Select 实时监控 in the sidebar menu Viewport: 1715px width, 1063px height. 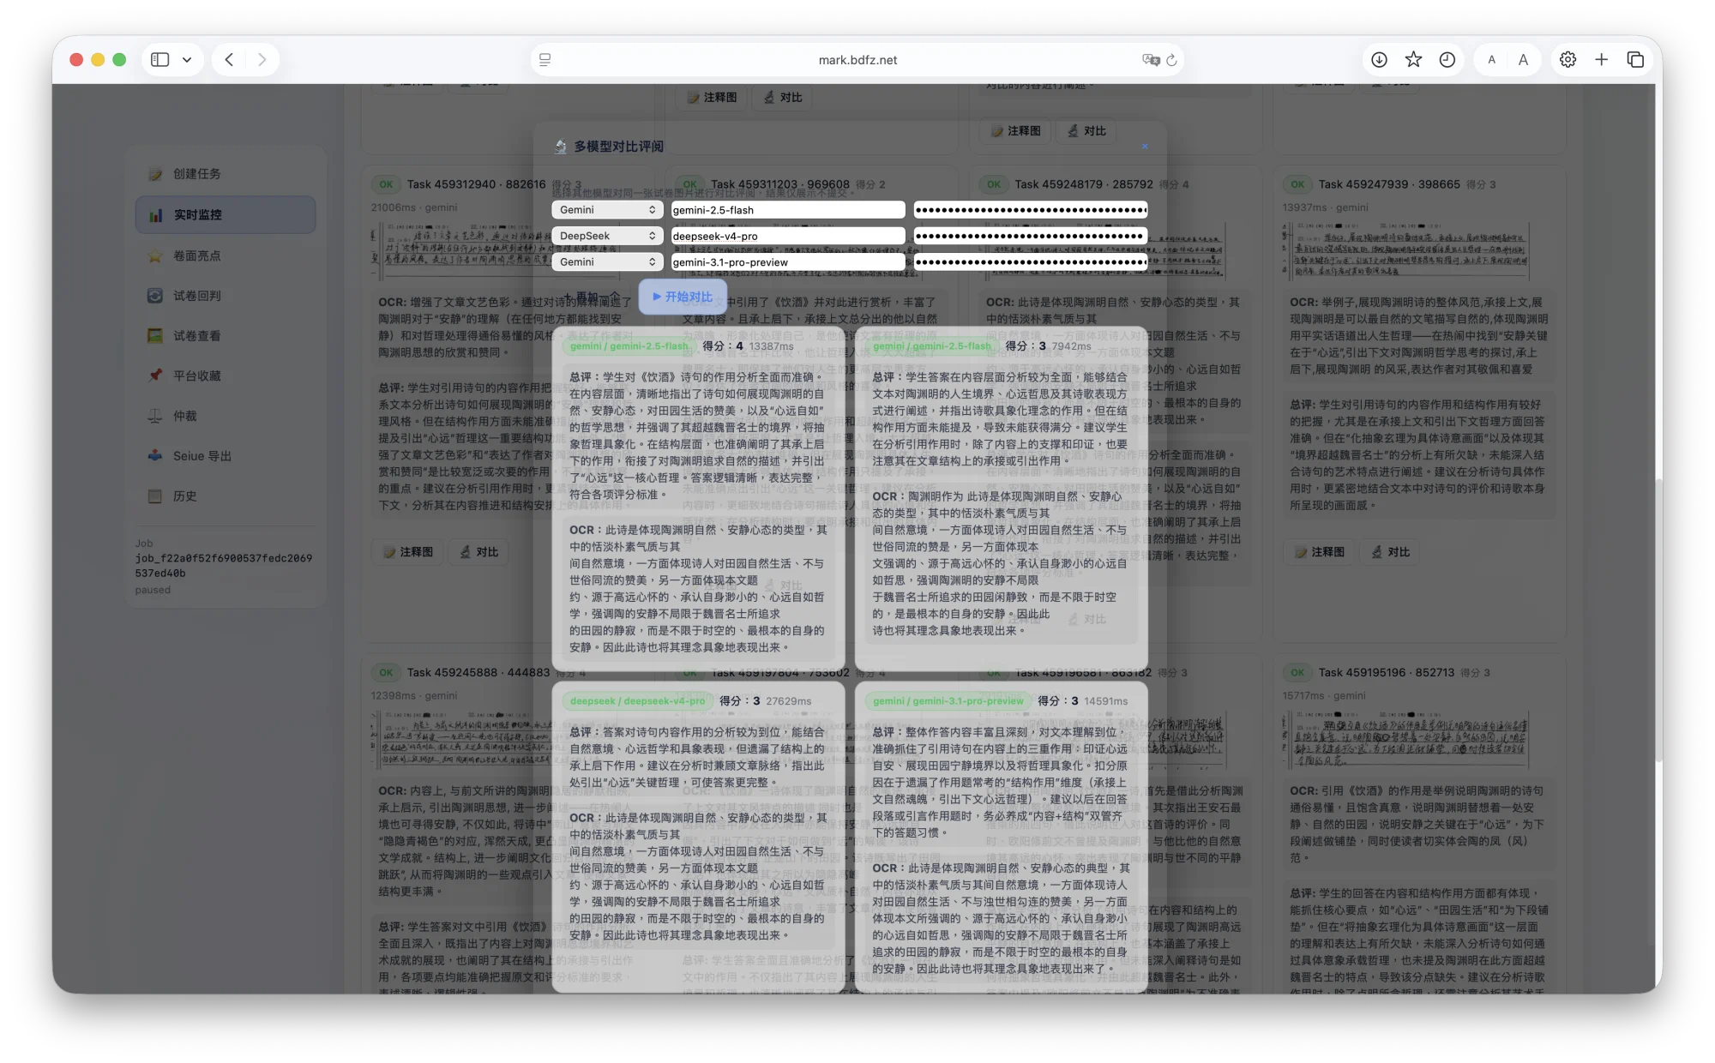(226, 214)
